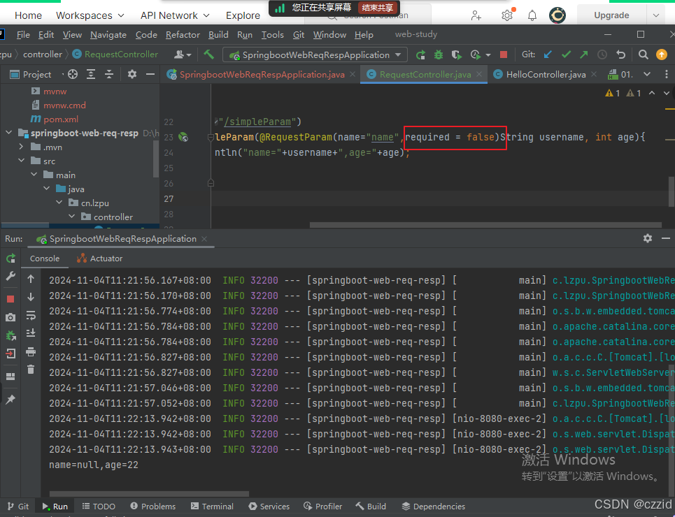
Task: Click camera thread dump icon
Action: [10, 317]
